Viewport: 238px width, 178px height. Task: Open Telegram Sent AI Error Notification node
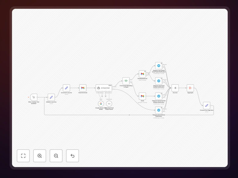click(x=159, y=110)
